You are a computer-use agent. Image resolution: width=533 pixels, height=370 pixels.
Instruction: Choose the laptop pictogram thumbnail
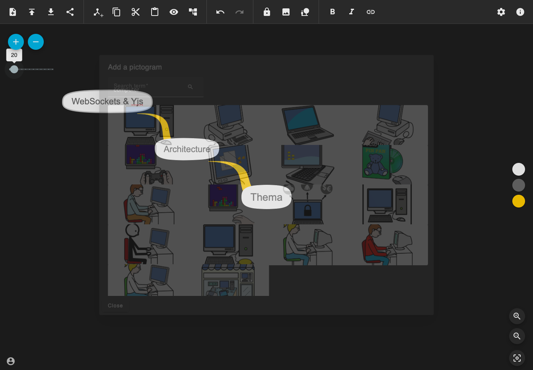(x=307, y=125)
